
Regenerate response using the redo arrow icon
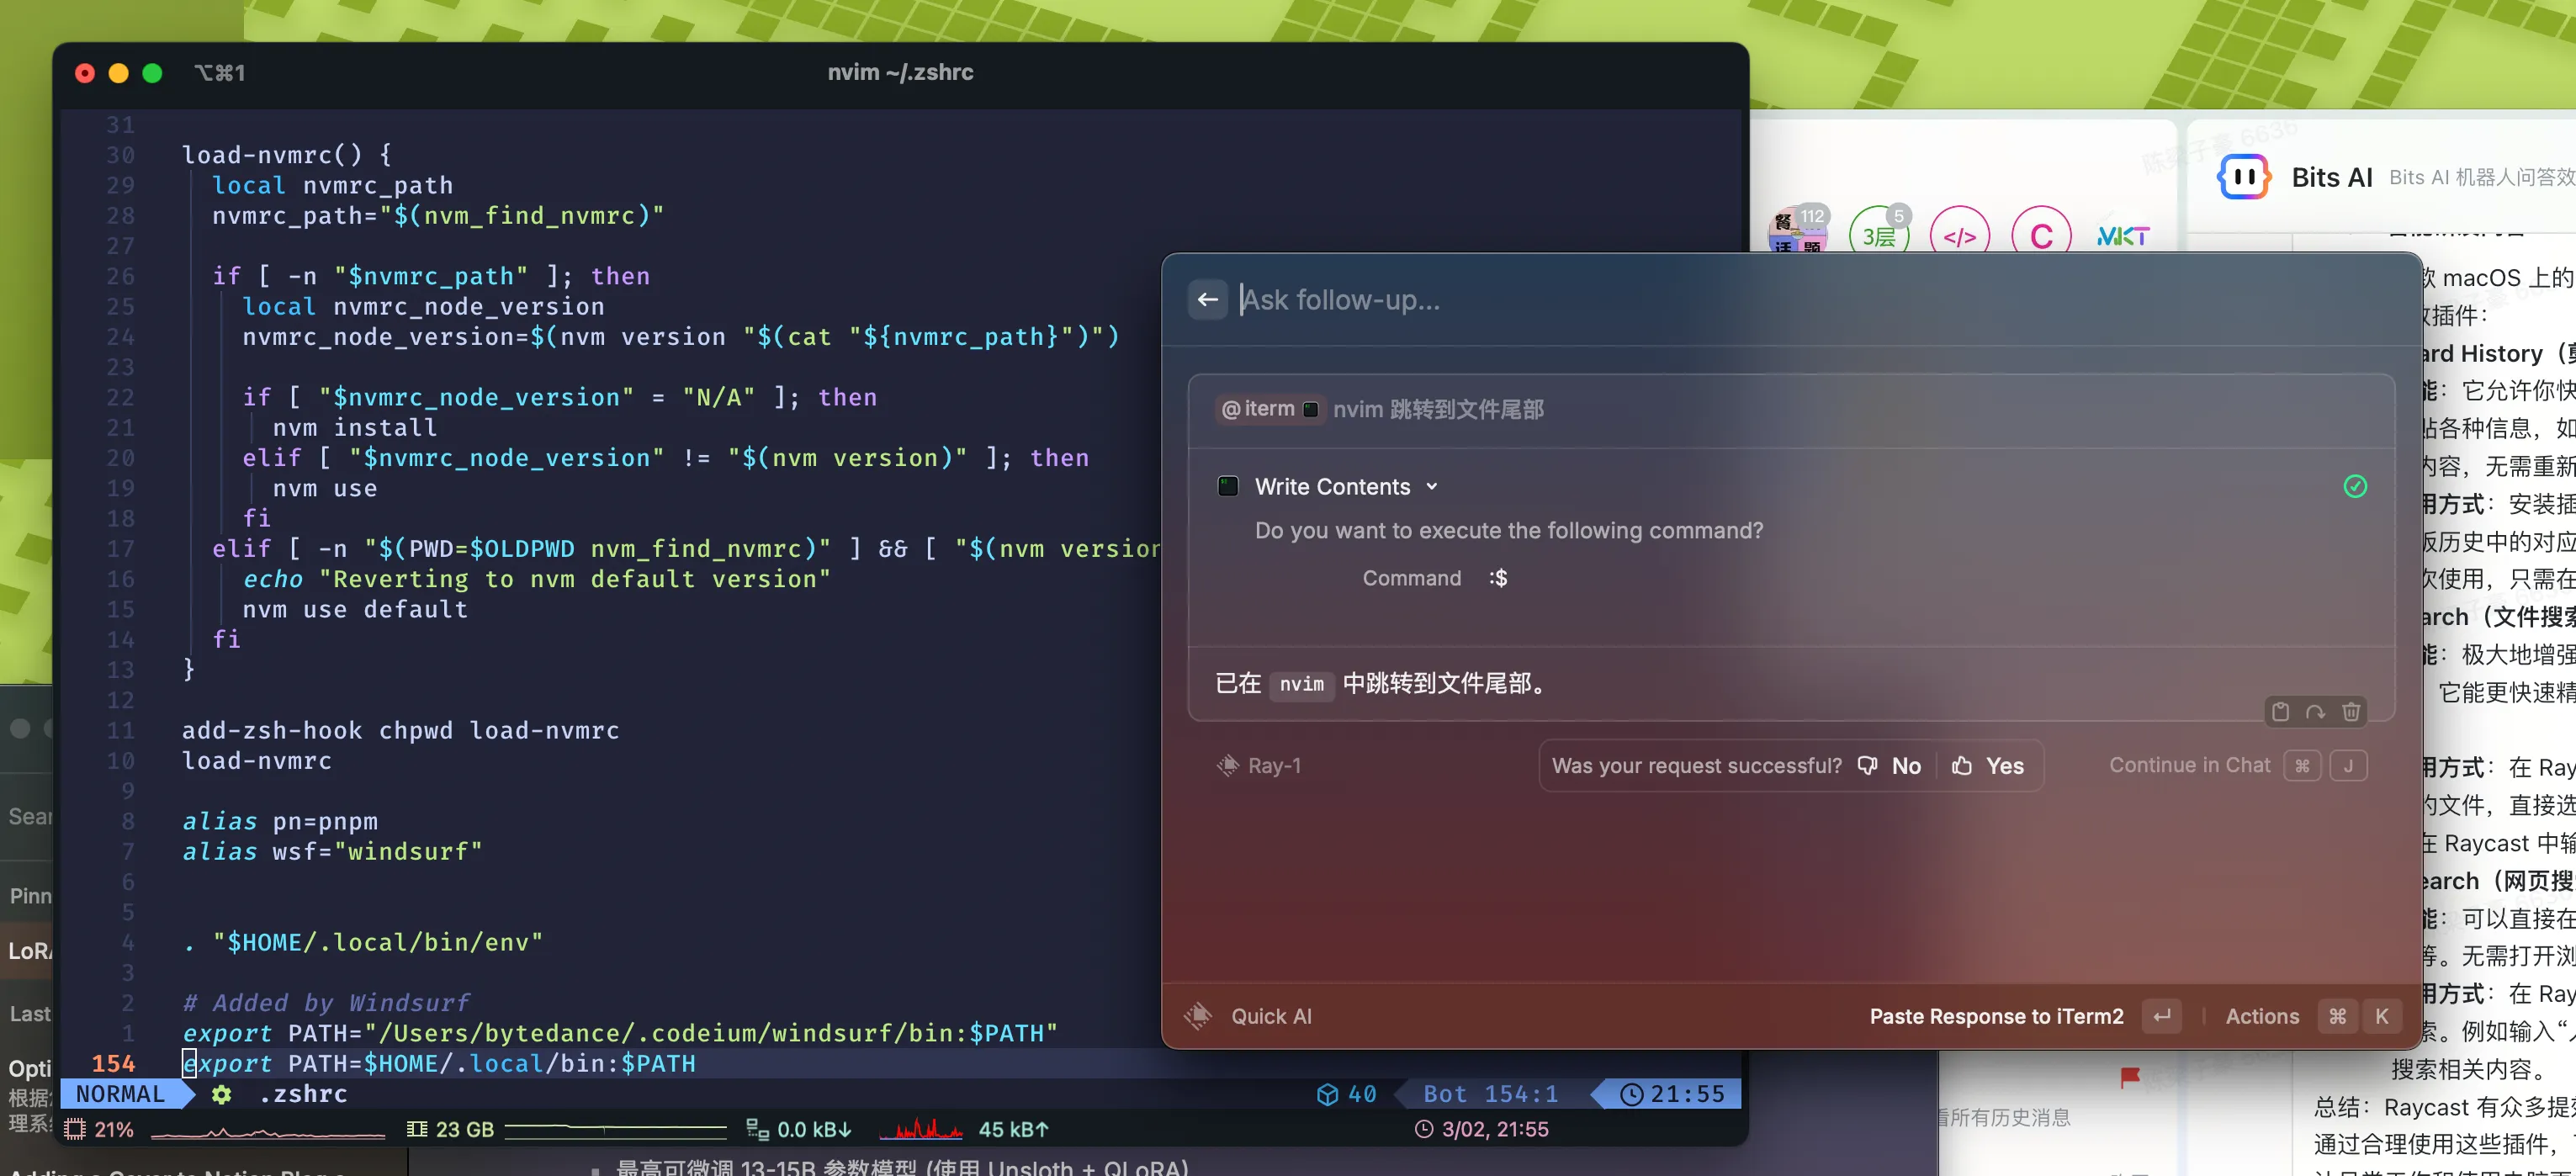click(x=2315, y=711)
